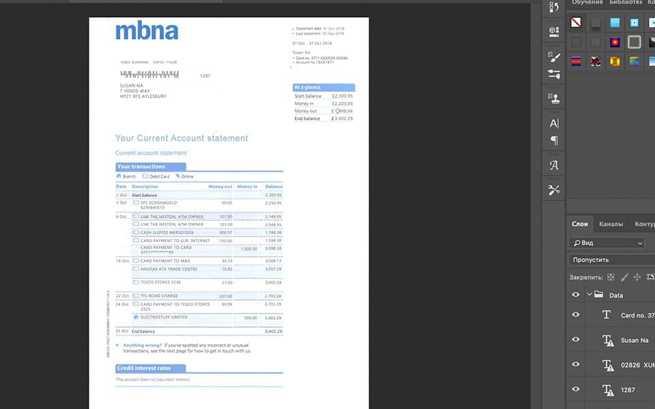Open the Библиотеки panel tab
The height and width of the screenshot is (409, 655).
coord(626,3)
